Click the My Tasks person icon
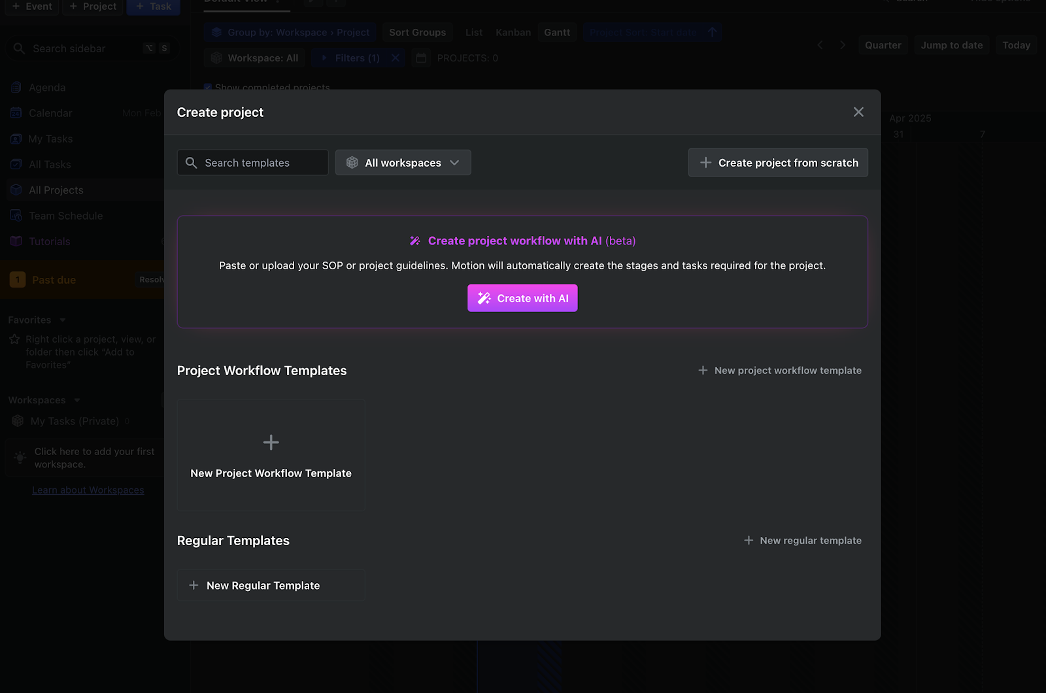This screenshot has height=693, width=1046. (x=16, y=139)
